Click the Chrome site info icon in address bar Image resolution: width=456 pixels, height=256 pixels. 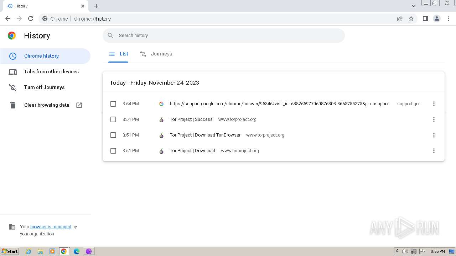coord(45,18)
